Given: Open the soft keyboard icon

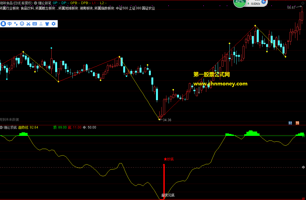Looking at the screenshot, I should (35, 24).
